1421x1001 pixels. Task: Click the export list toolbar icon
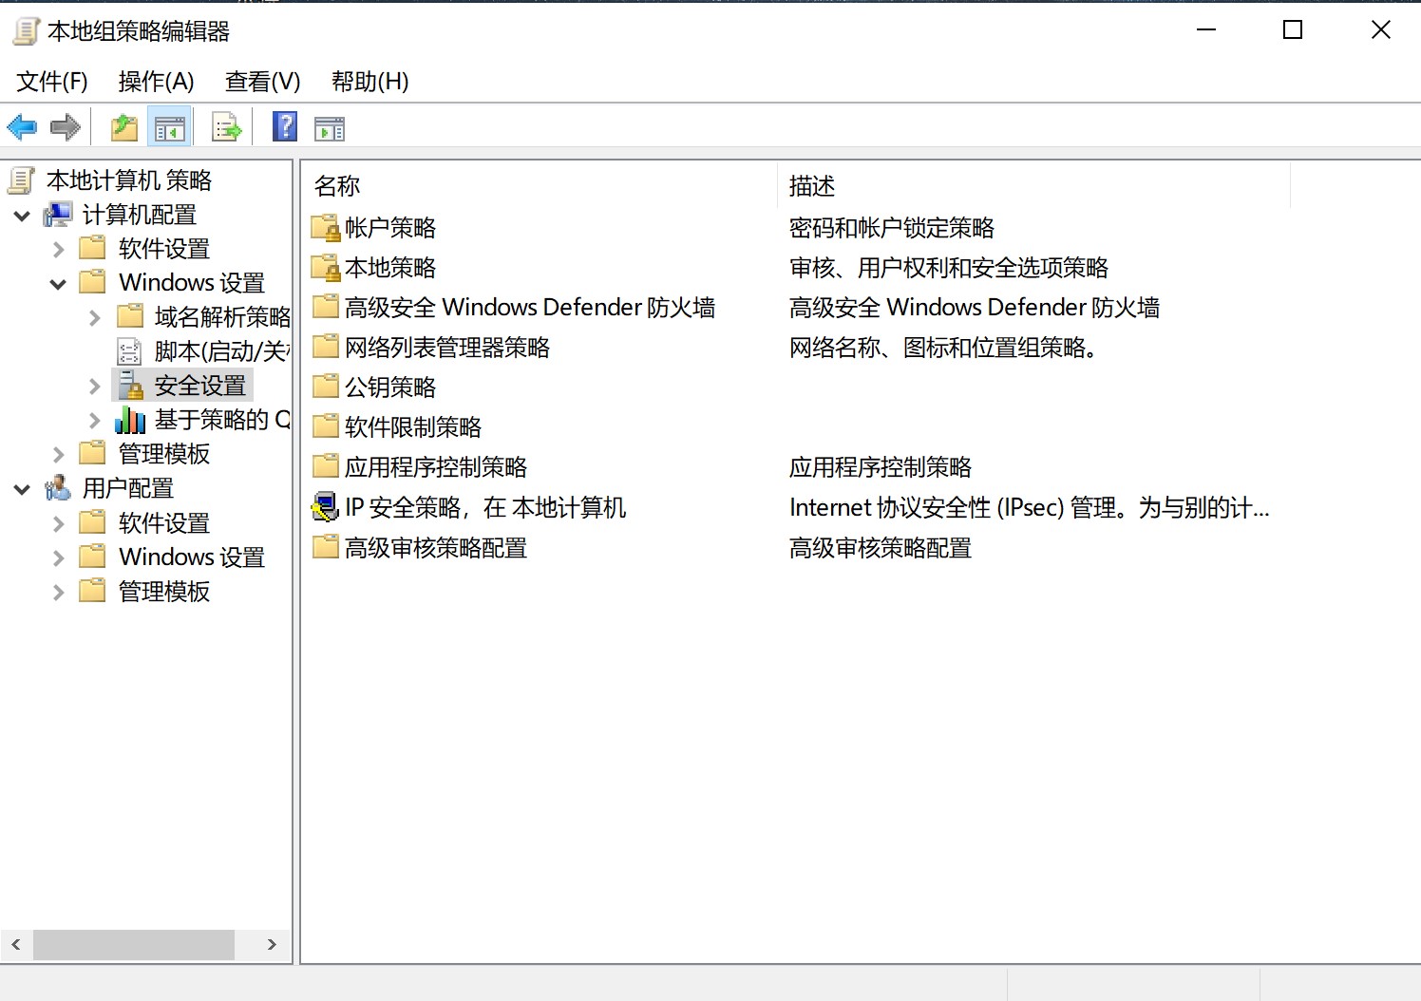225,125
